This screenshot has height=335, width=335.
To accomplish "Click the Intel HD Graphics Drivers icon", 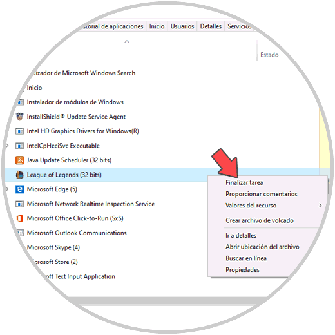I will [20, 131].
